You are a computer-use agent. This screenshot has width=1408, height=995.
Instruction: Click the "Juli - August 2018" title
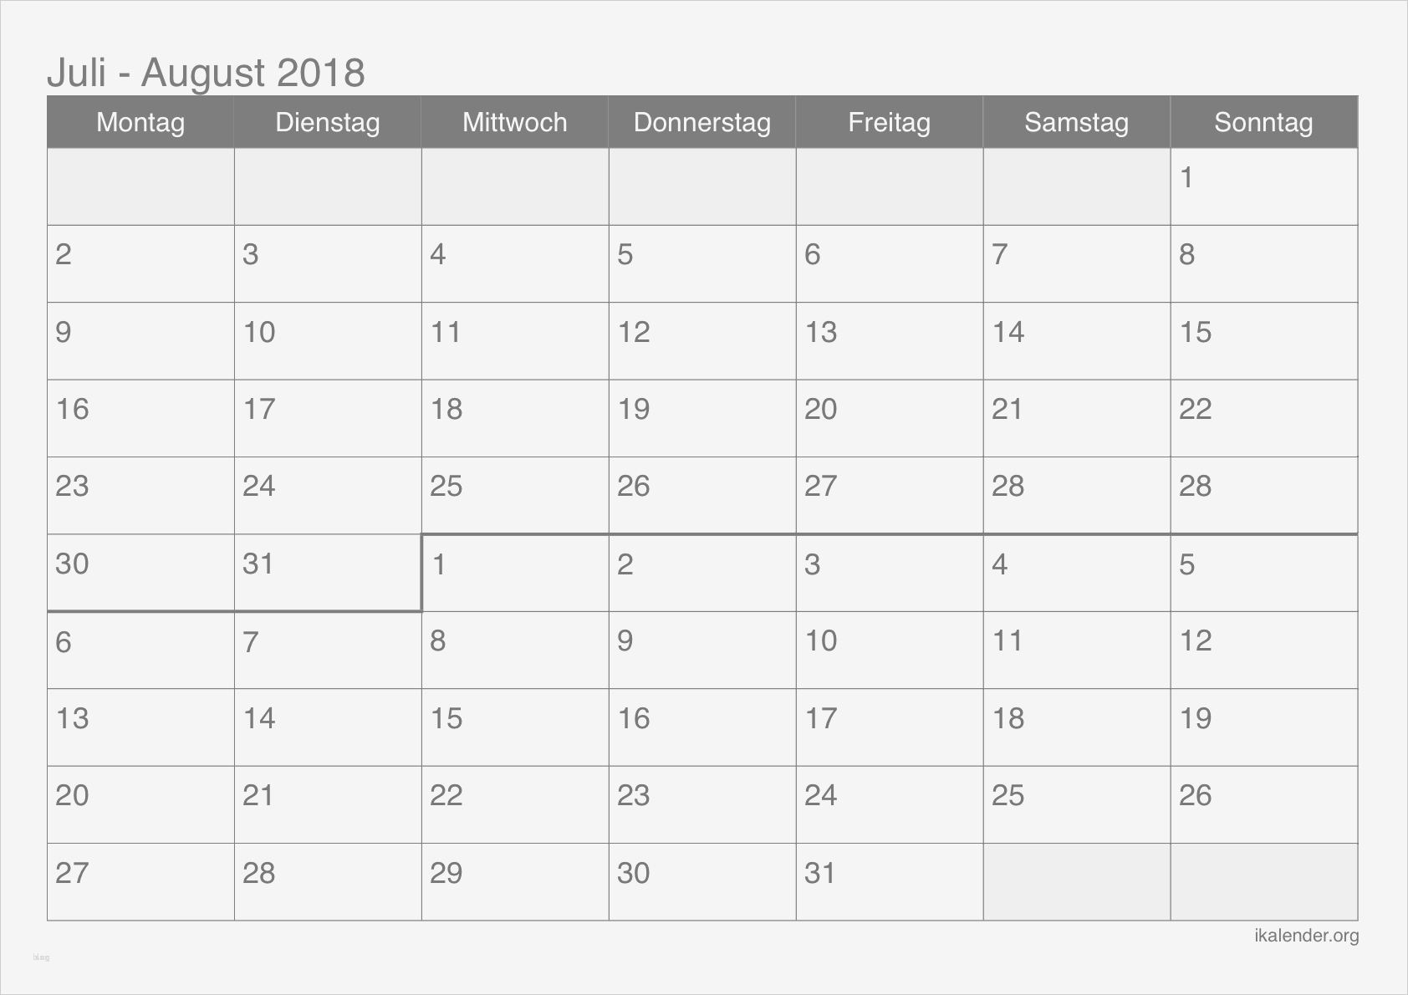tap(206, 73)
